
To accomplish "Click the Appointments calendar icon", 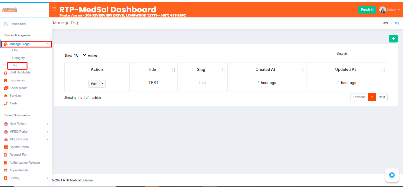I will [x=6, y=170].
